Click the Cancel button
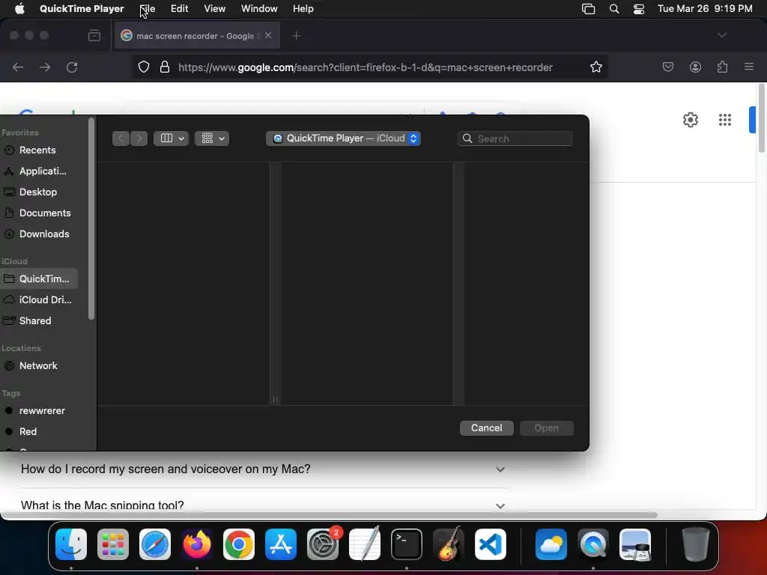Image resolution: width=767 pixels, height=575 pixels. pyautogui.click(x=486, y=428)
